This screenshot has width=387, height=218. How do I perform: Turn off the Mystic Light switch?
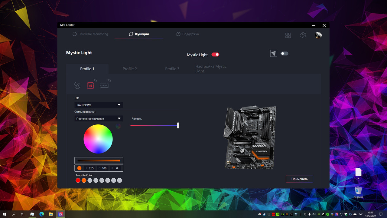pyautogui.click(x=215, y=54)
